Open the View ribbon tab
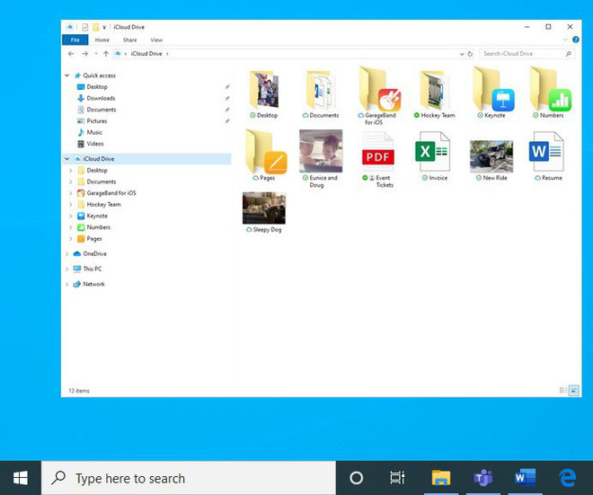This screenshot has height=495, width=593. pyautogui.click(x=156, y=40)
